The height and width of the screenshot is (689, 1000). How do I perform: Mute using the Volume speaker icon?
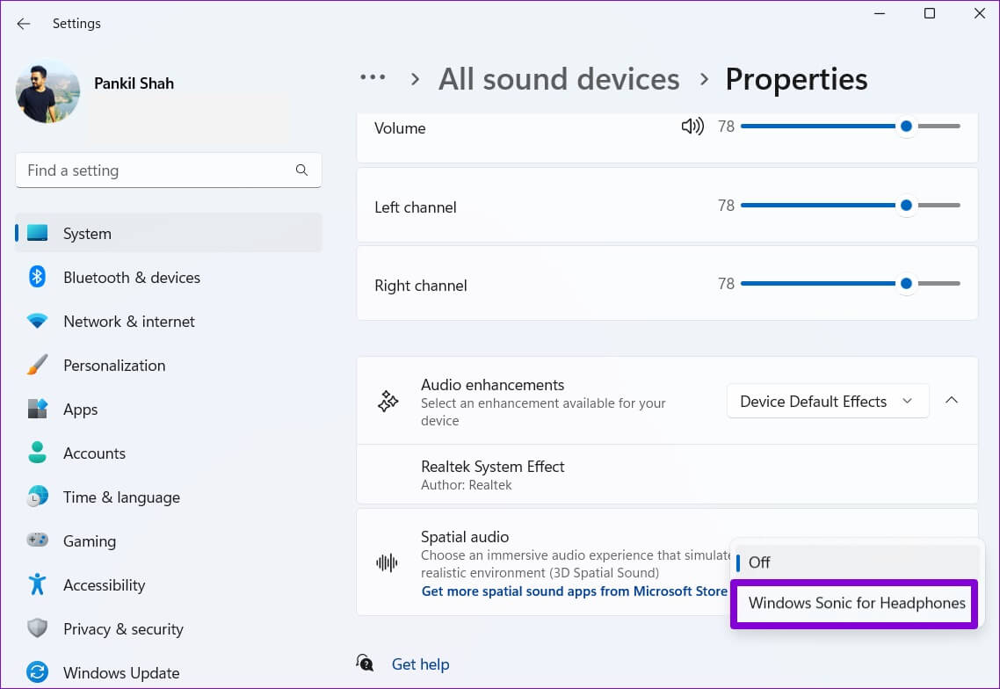point(692,127)
